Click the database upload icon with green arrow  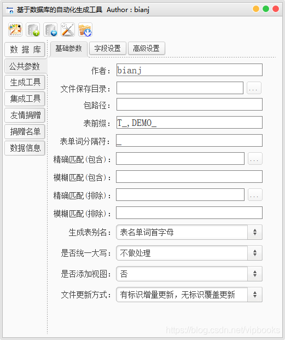pos(33,30)
